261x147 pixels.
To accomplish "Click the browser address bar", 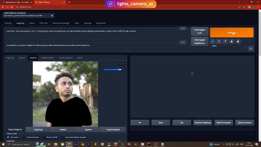I will pos(126,7).
